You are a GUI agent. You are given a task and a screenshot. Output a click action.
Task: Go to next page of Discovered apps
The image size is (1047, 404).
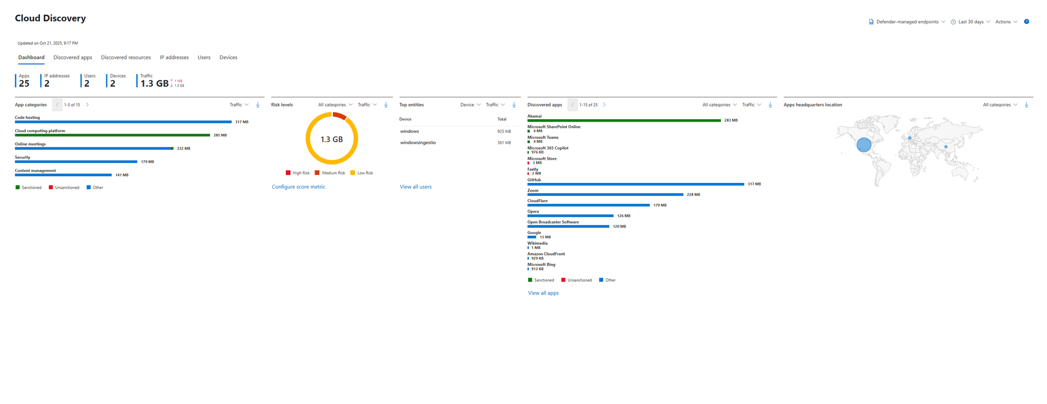(604, 105)
